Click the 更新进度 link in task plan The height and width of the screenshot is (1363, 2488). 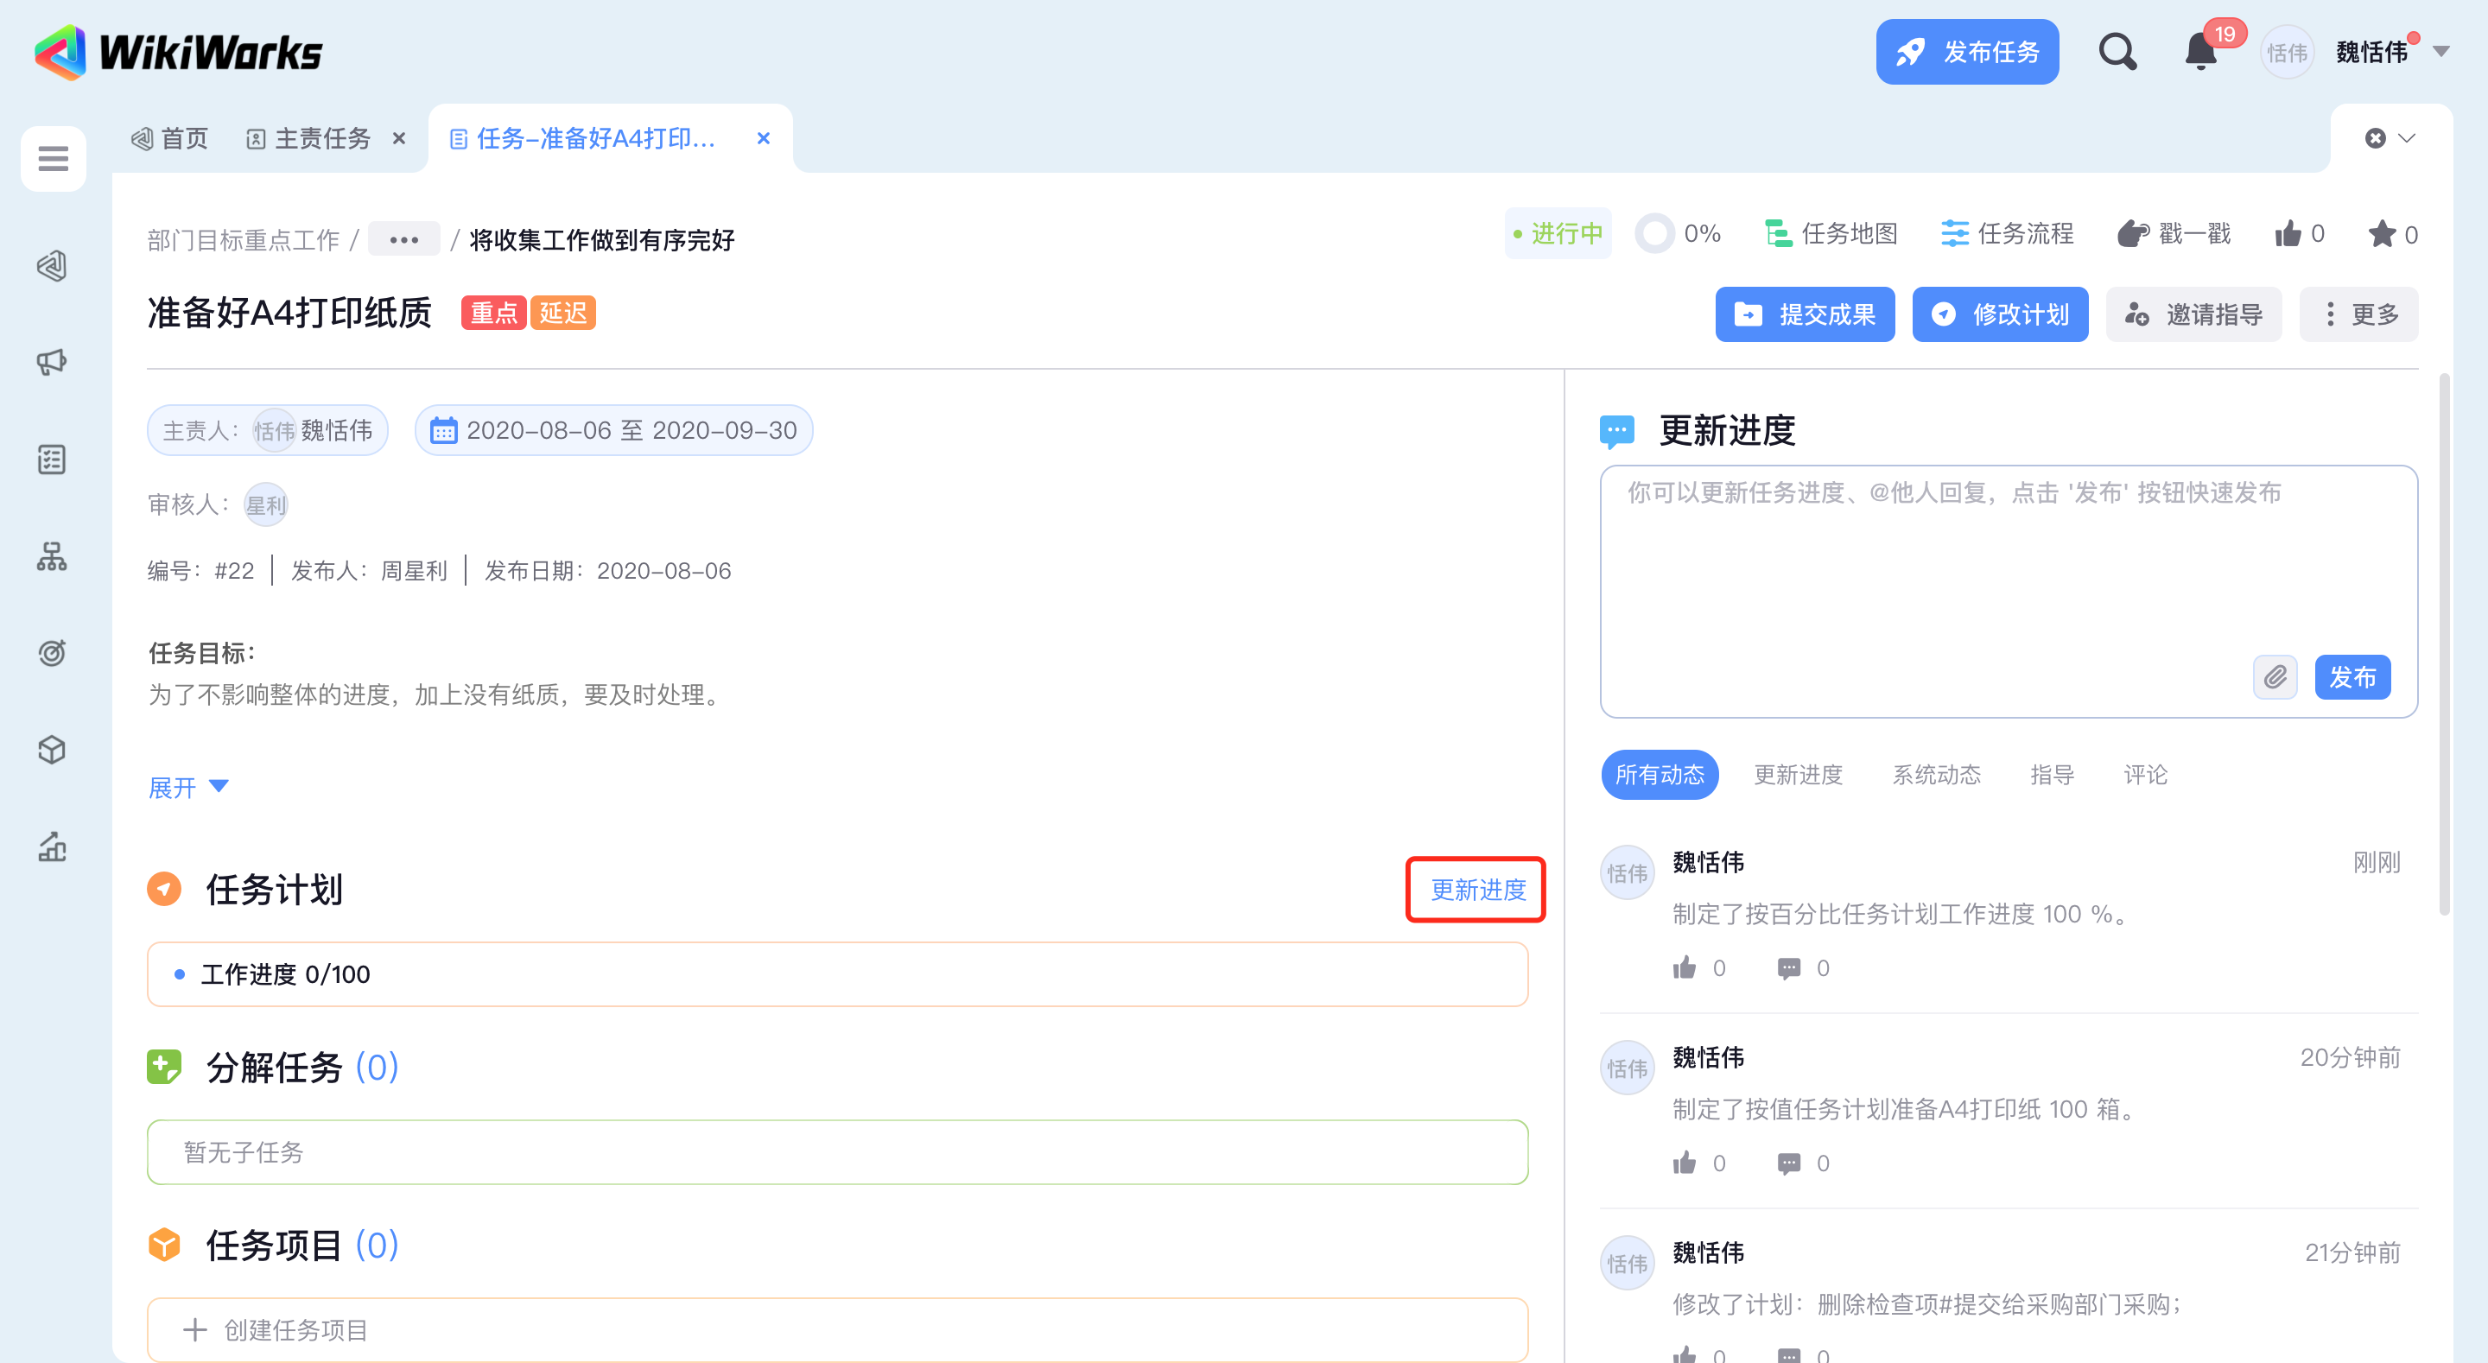1476,890
